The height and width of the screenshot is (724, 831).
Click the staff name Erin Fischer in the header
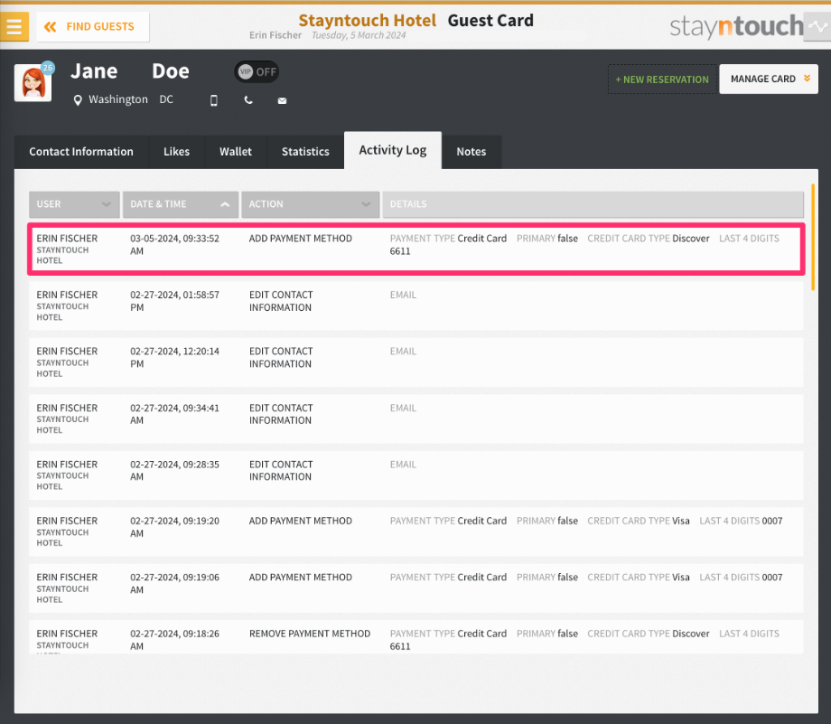pyautogui.click(x=275, y=35)
